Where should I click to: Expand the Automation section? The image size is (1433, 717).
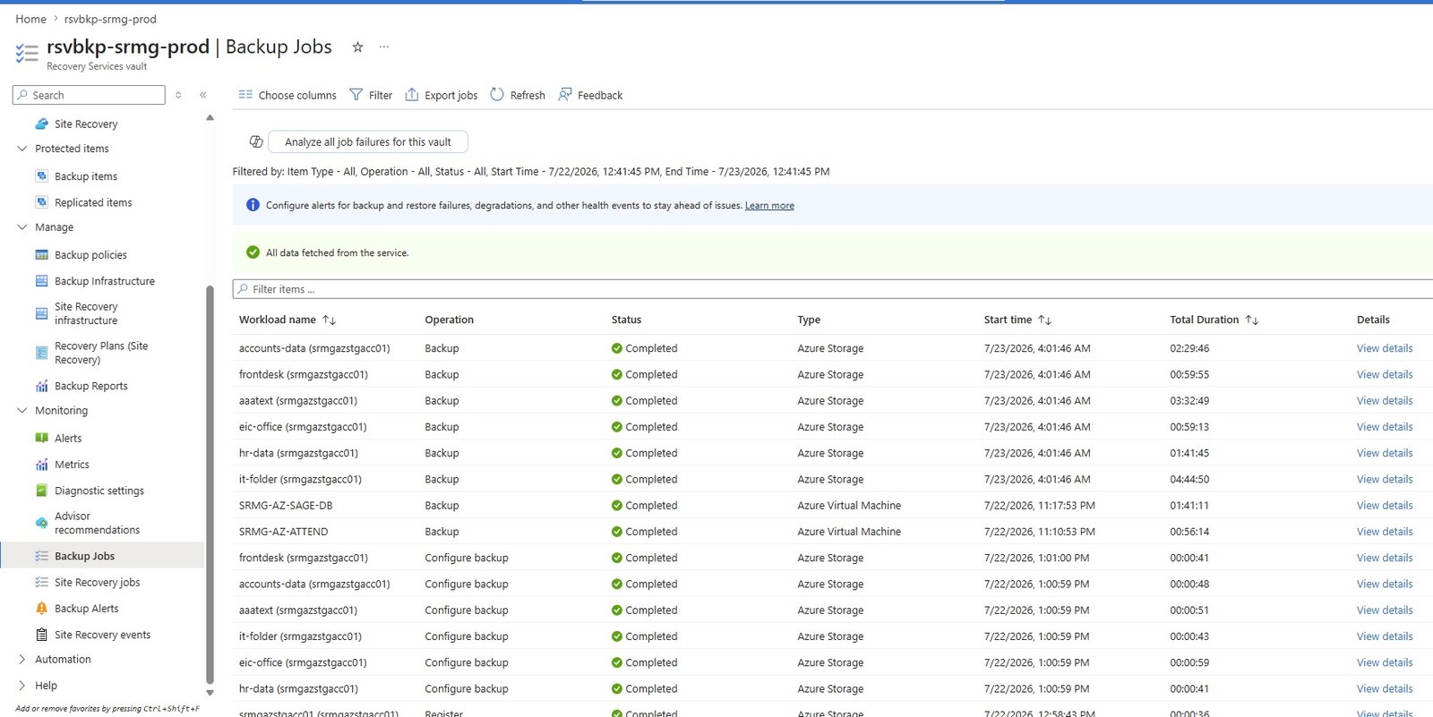point(22,660)
